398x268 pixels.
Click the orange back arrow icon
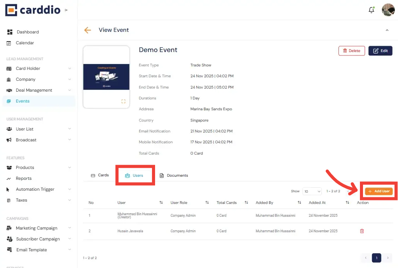87,30
